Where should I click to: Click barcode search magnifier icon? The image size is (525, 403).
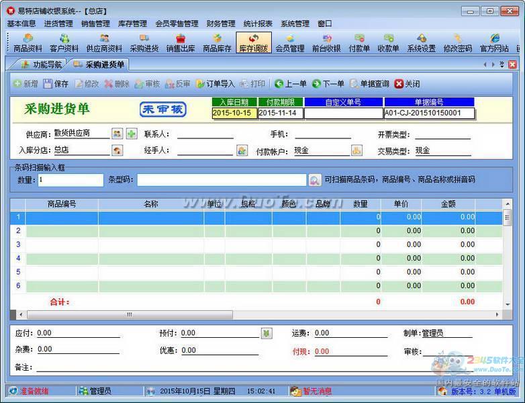point(314,180)
